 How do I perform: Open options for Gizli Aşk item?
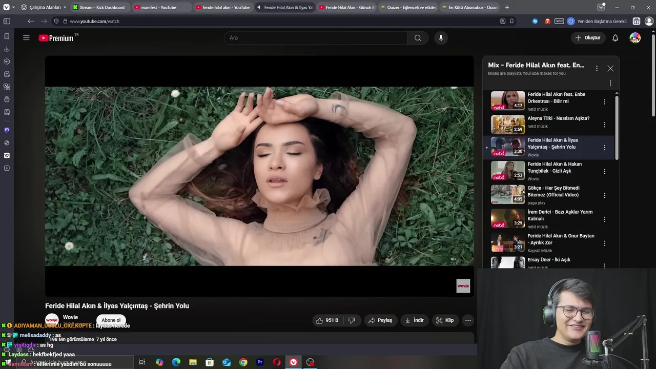pos(605,172)
